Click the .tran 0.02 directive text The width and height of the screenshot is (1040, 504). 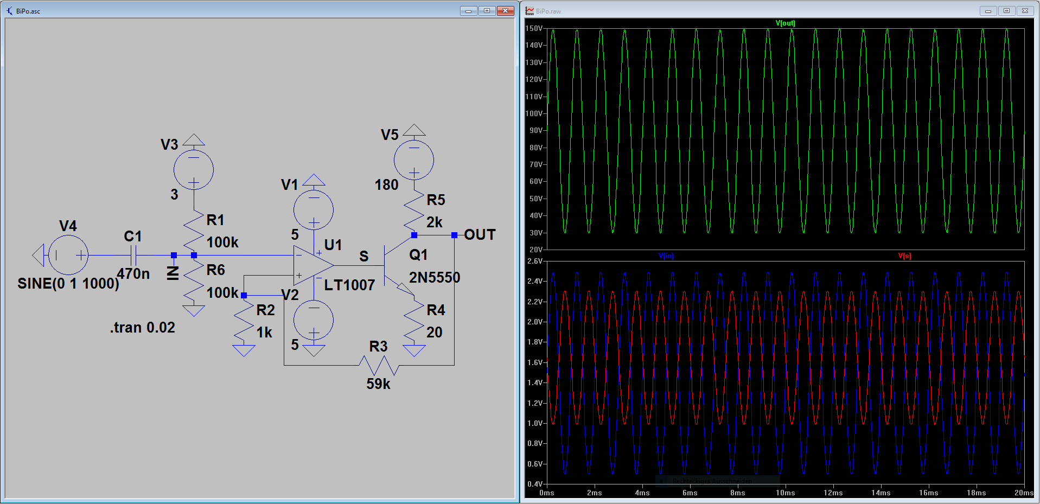click(x=143, y=328)
